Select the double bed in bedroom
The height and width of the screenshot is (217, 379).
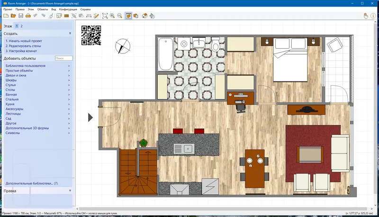(x=290, y=60)
